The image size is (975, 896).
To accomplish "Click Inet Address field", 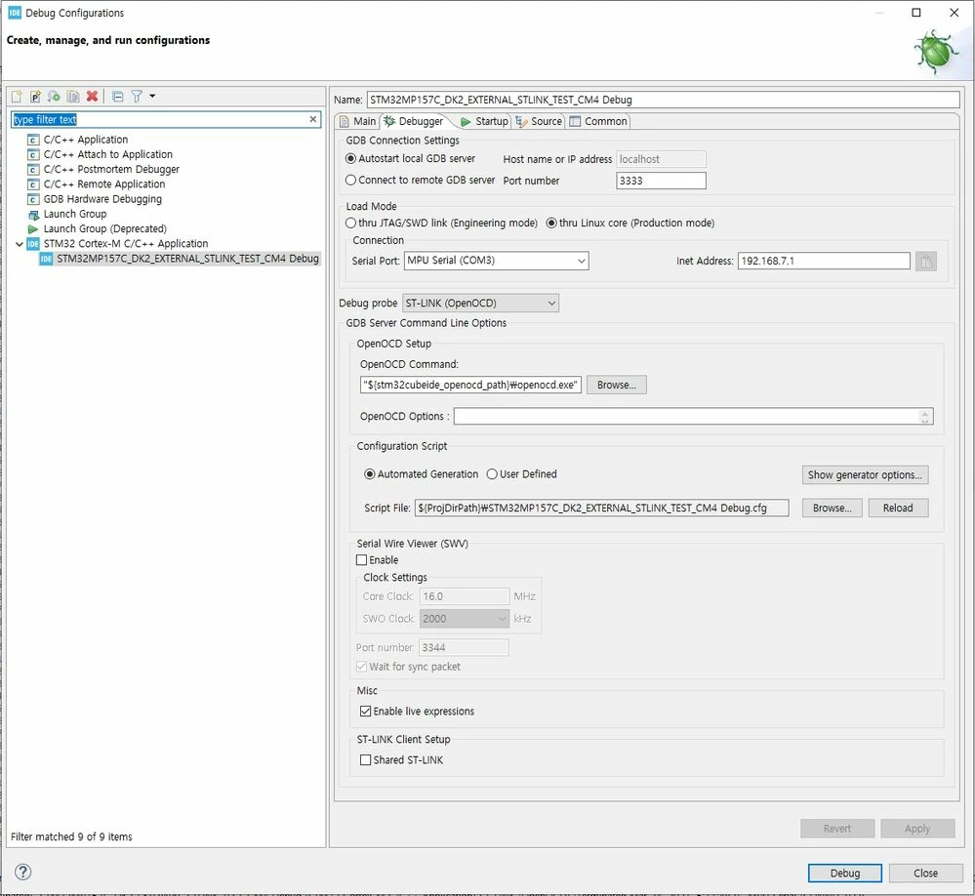I will pyautogui.click(x=824, y=262).
